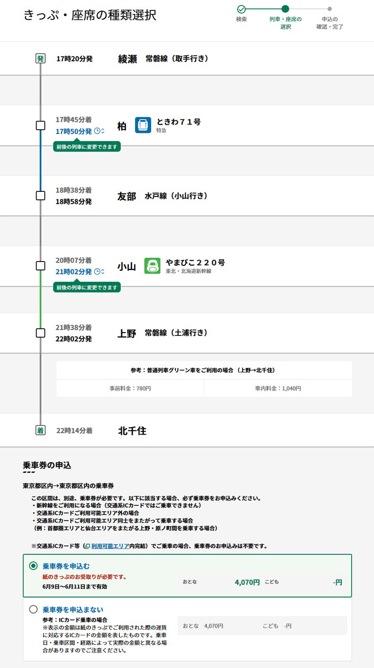
Task: Click the 上野 station name
Action: 127,334
